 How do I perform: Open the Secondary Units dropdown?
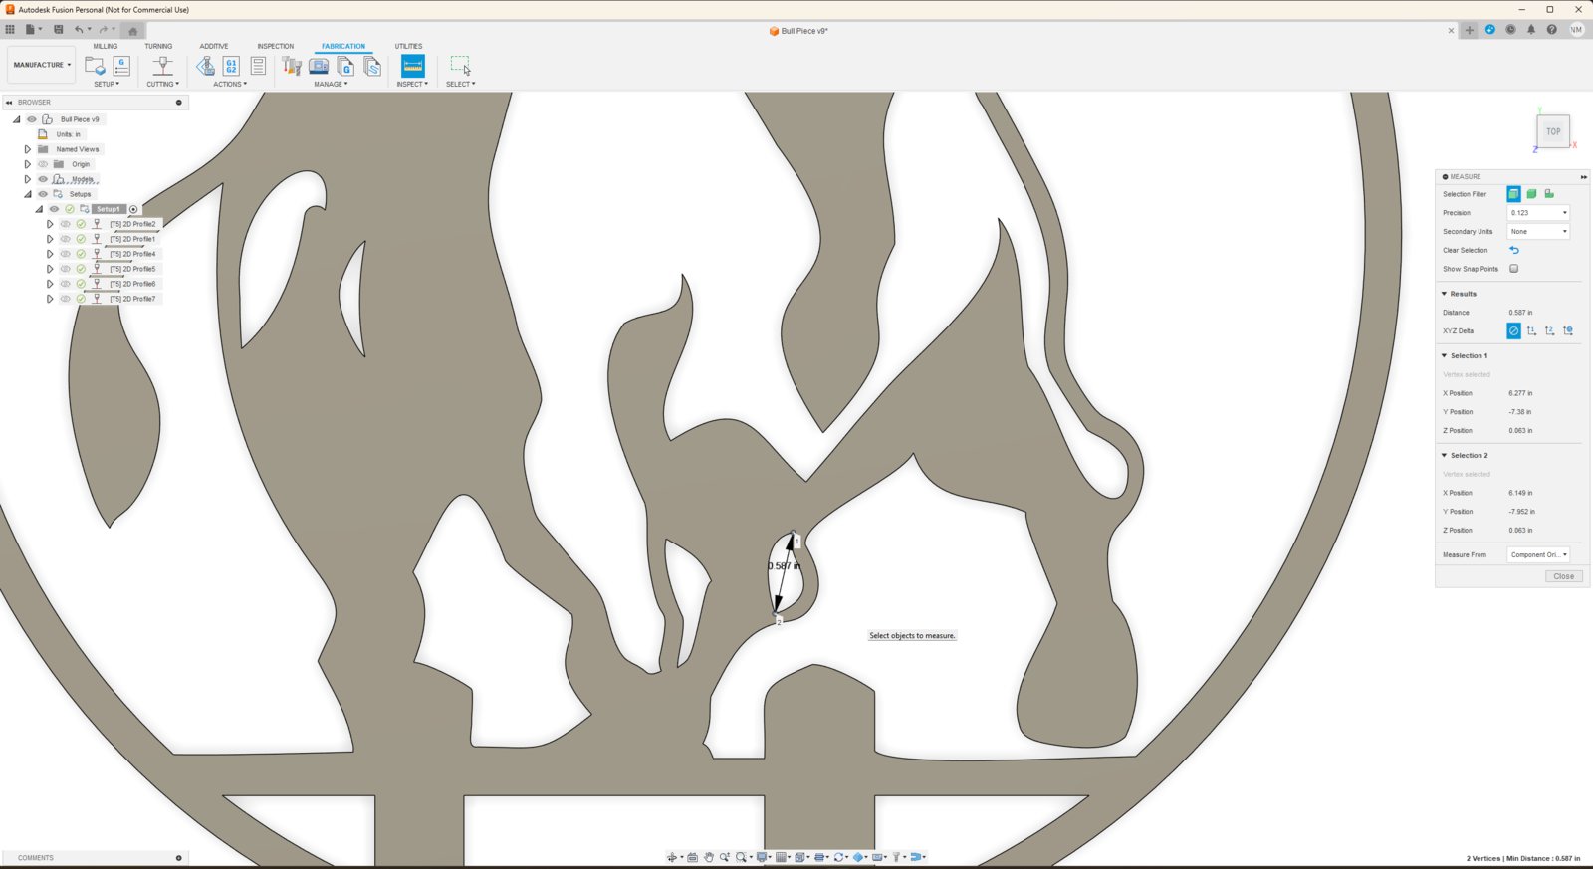(x=1538, y=231)
